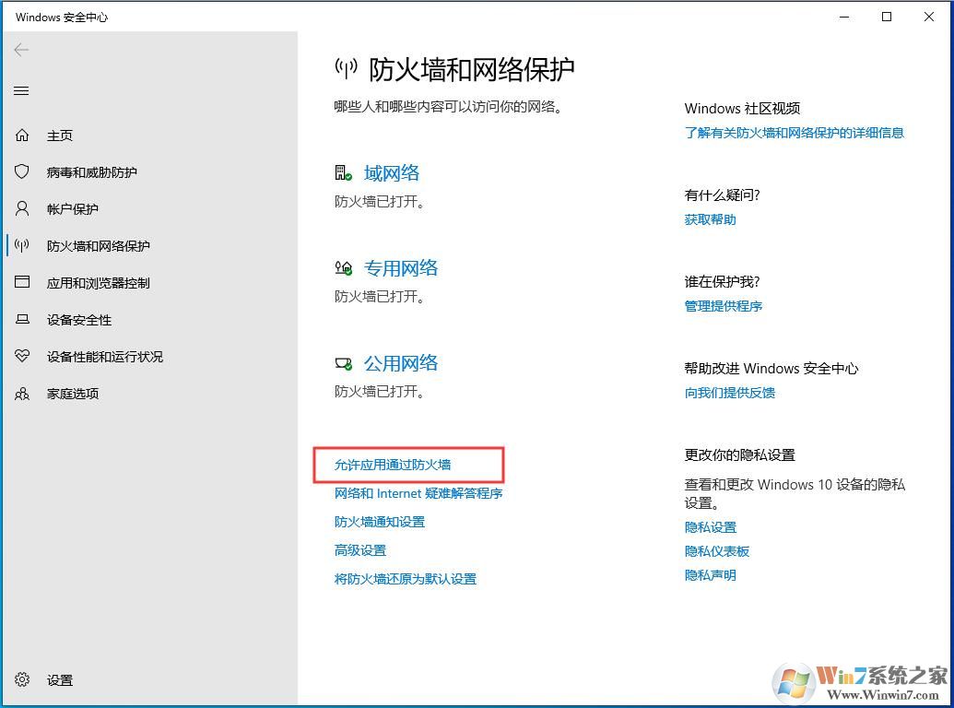The height and width of the screenshot is (708, 954).
Task: Open 隐私设置 under privacy options
Action: (710, 526)
